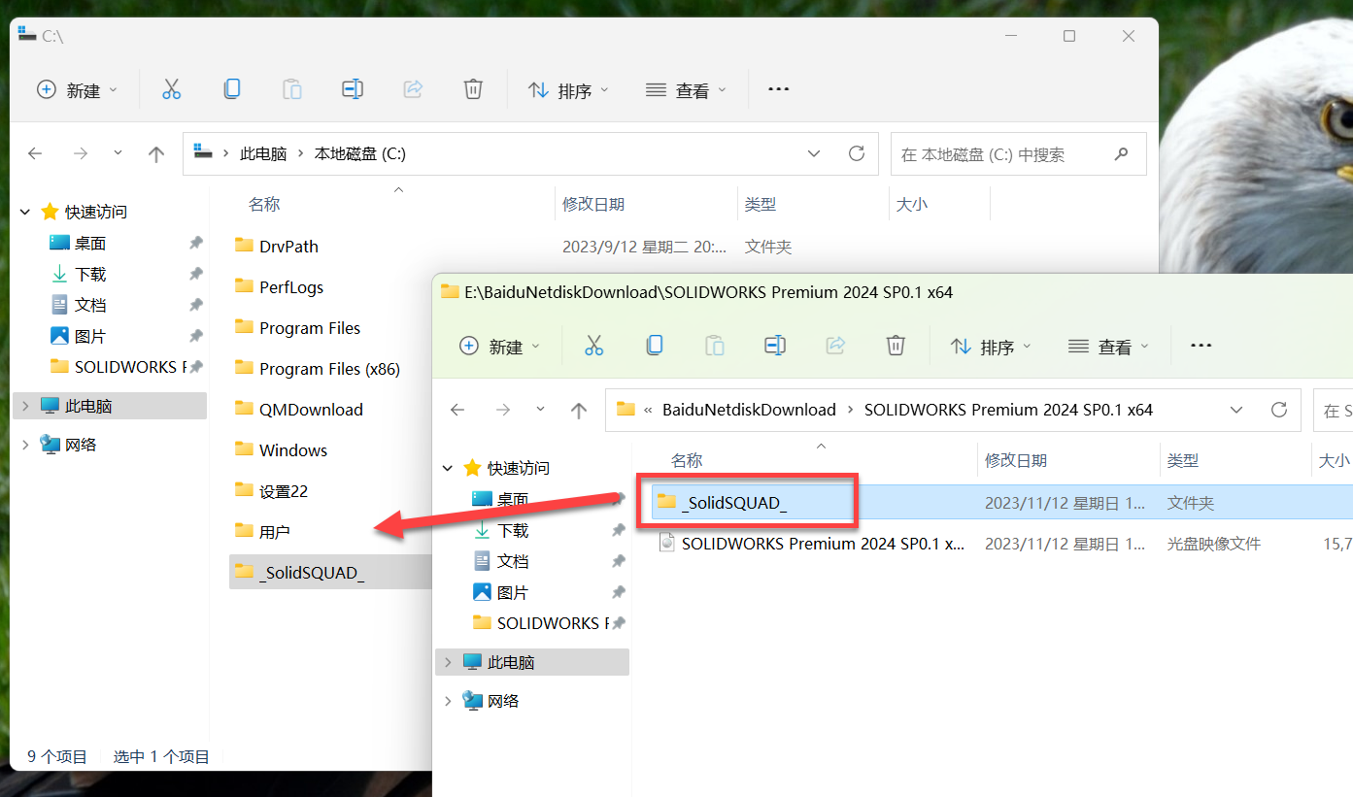Select the Program Files (x86) folder
The height and width of the screenshot is (797, 1353).
[x=329, y=369]
